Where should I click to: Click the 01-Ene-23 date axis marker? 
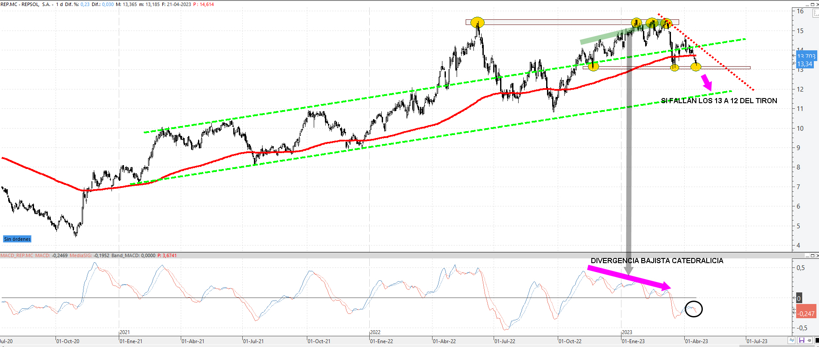click(x=633, y=341)
